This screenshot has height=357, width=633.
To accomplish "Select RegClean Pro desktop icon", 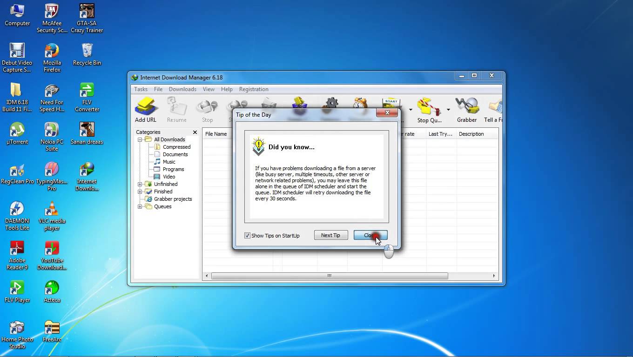I will tap(17, 173).
